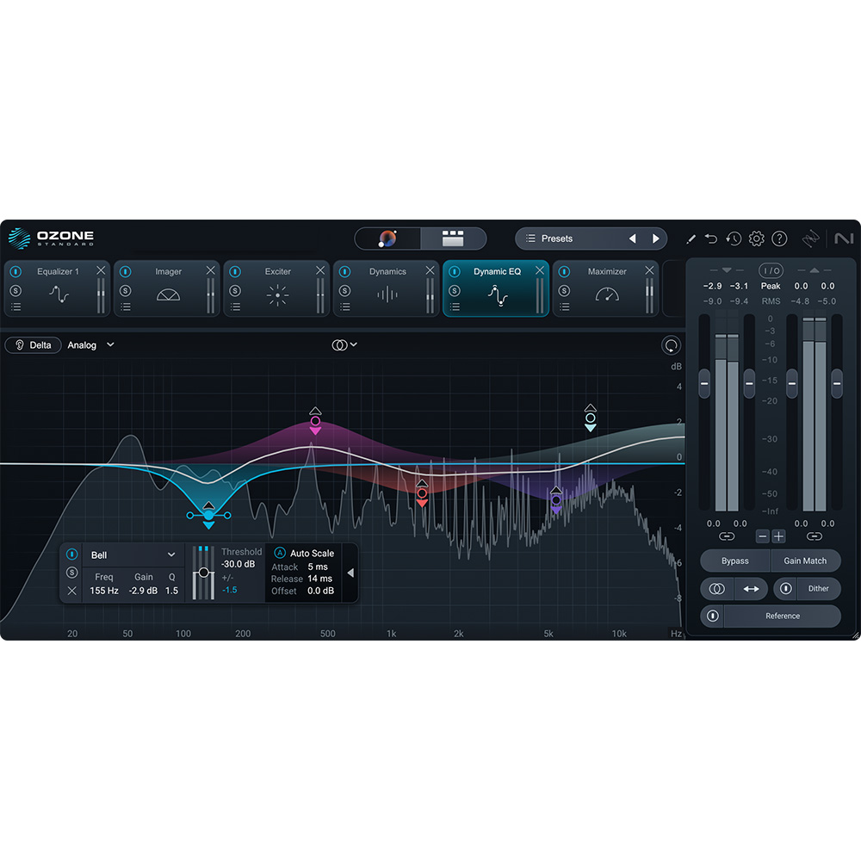Solo the selected Bell band
The image size is (861, 861).
[x=72, y=573]
